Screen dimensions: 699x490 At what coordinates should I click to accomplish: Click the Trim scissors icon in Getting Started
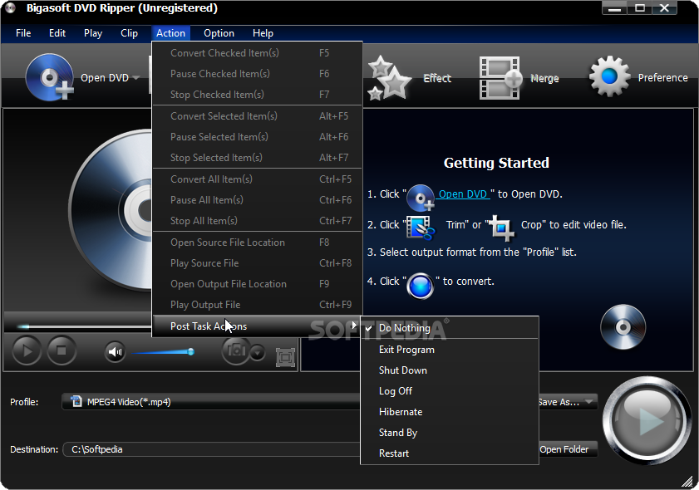[x=420, y=228]
